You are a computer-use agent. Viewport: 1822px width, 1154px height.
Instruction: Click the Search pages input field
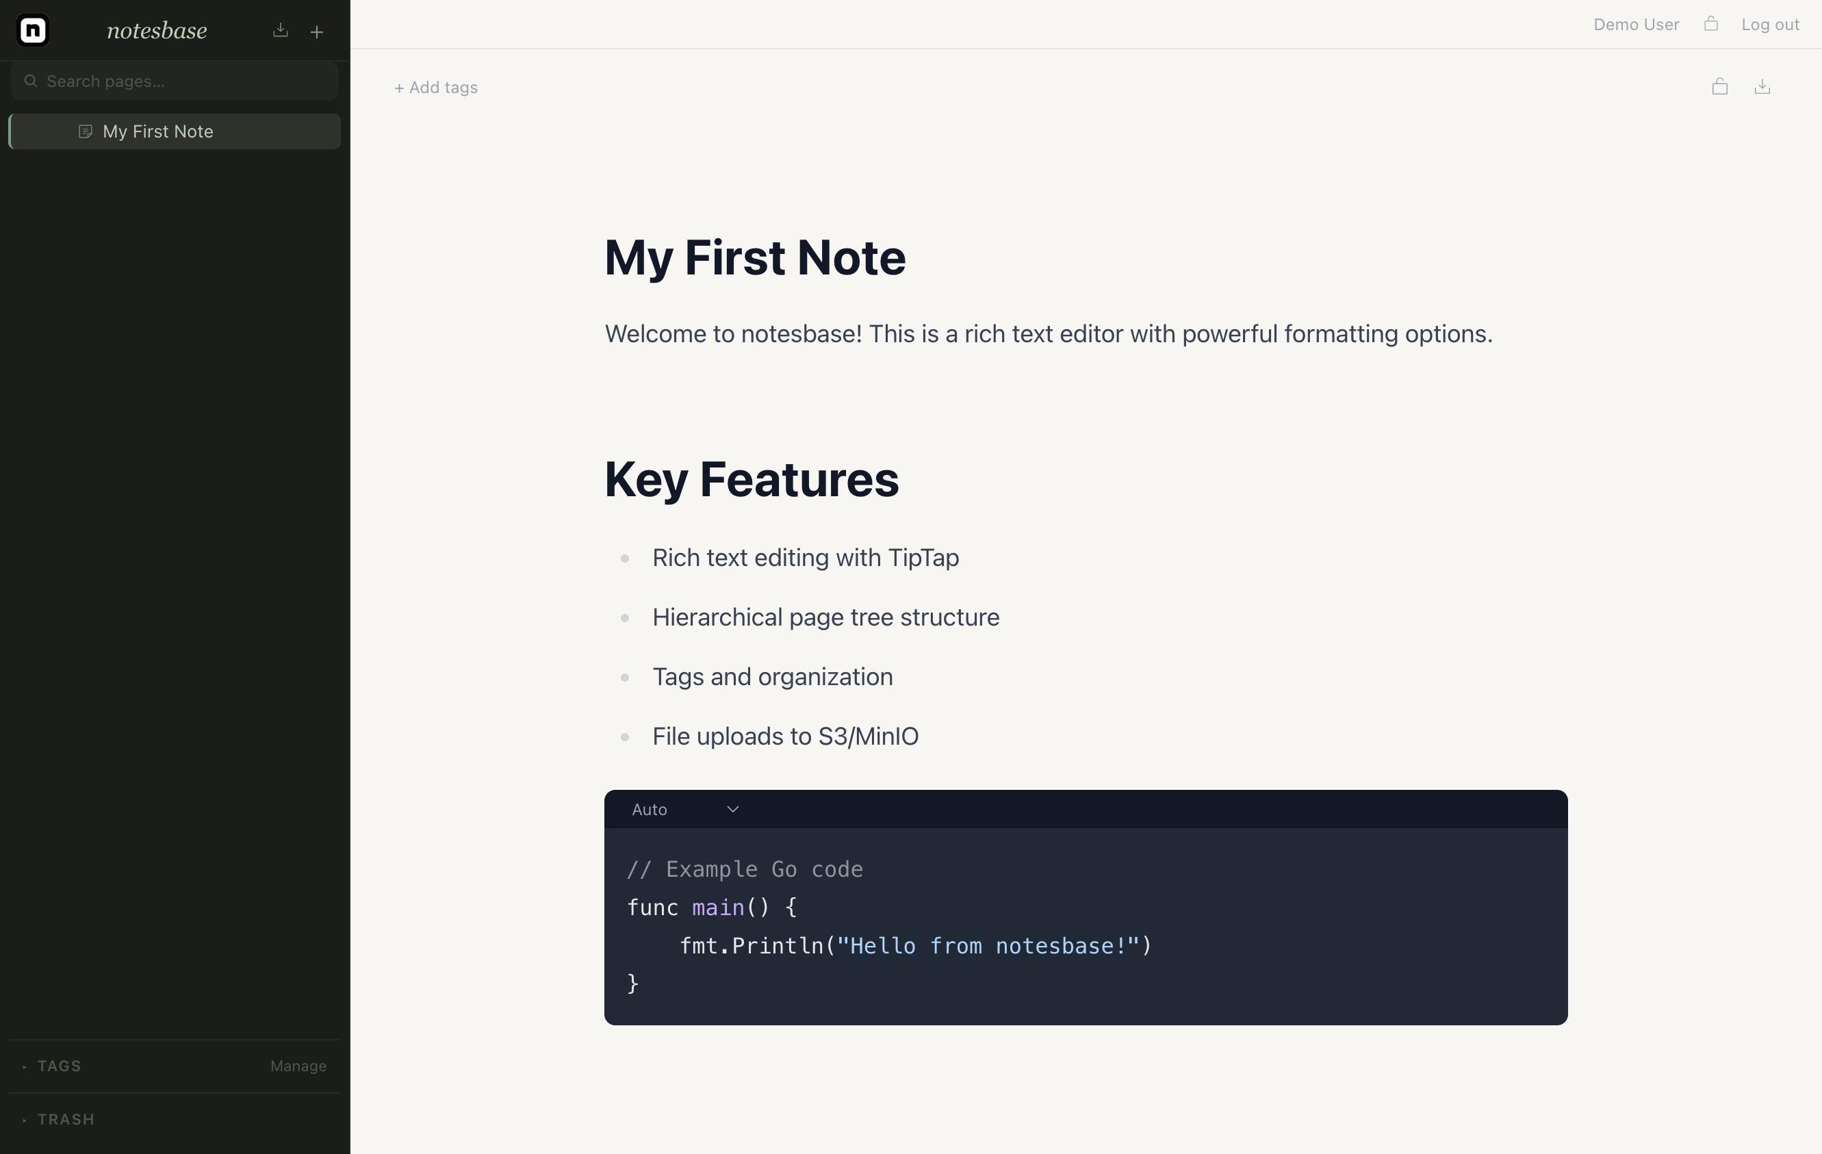[x=174, y=80]
